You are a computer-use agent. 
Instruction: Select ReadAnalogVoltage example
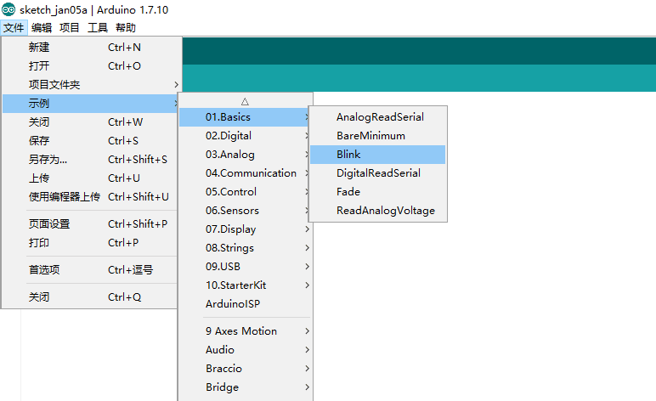point(385,211)
